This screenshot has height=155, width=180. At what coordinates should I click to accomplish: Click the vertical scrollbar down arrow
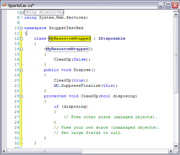(x=176, y=146)
